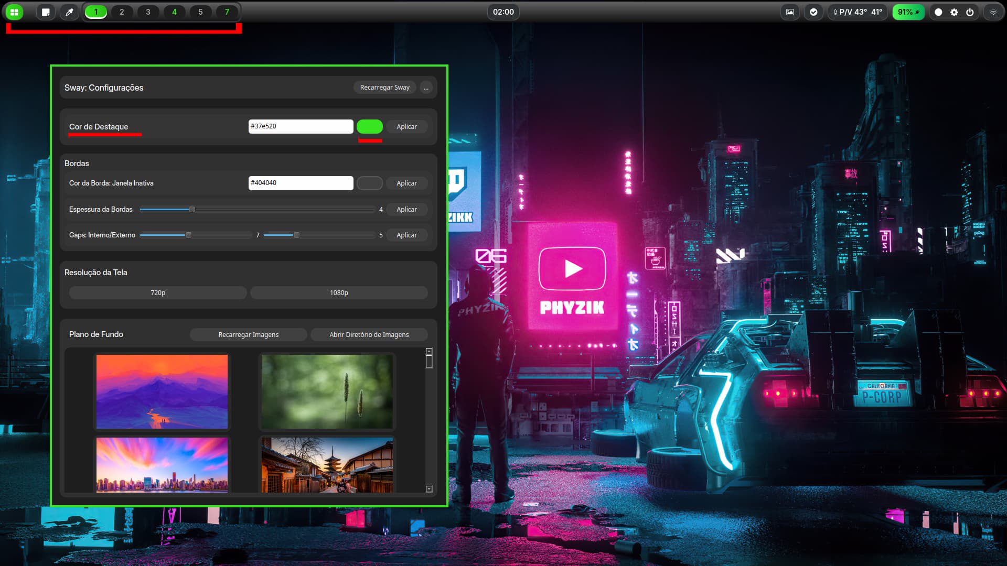Viewport: 1007px width, 566px height.
Task: Click the white circle record icon
Action: click(938, 12)
